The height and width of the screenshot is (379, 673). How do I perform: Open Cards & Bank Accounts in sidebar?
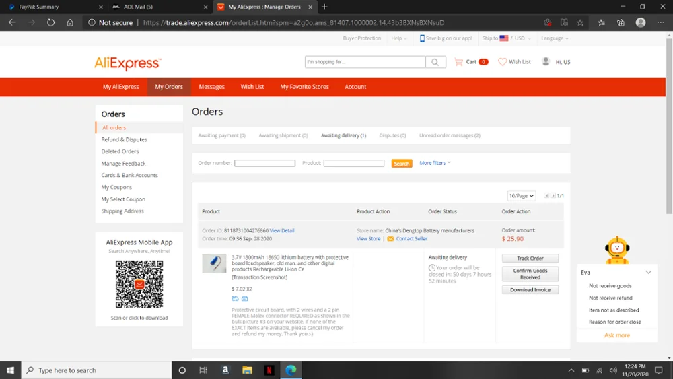pos(130,175)
